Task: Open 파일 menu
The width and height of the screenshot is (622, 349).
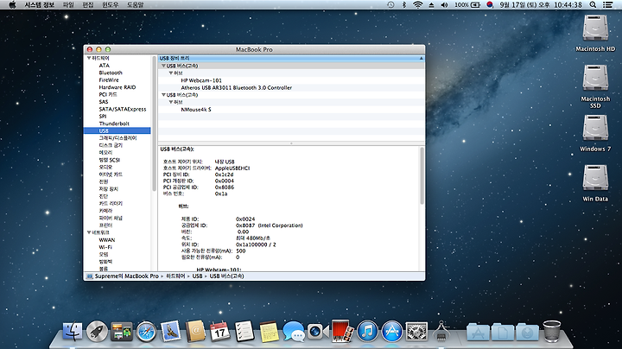Action: (68, 5)
